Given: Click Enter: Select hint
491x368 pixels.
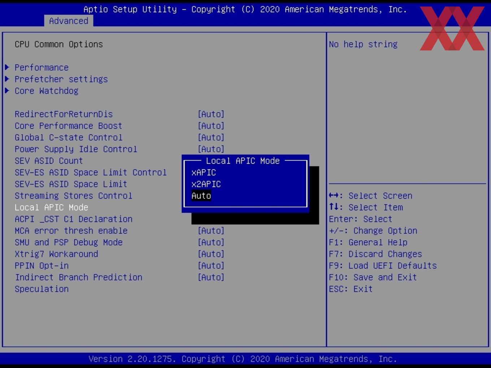Looking at the screenshot, I should (x=360, y=219).
